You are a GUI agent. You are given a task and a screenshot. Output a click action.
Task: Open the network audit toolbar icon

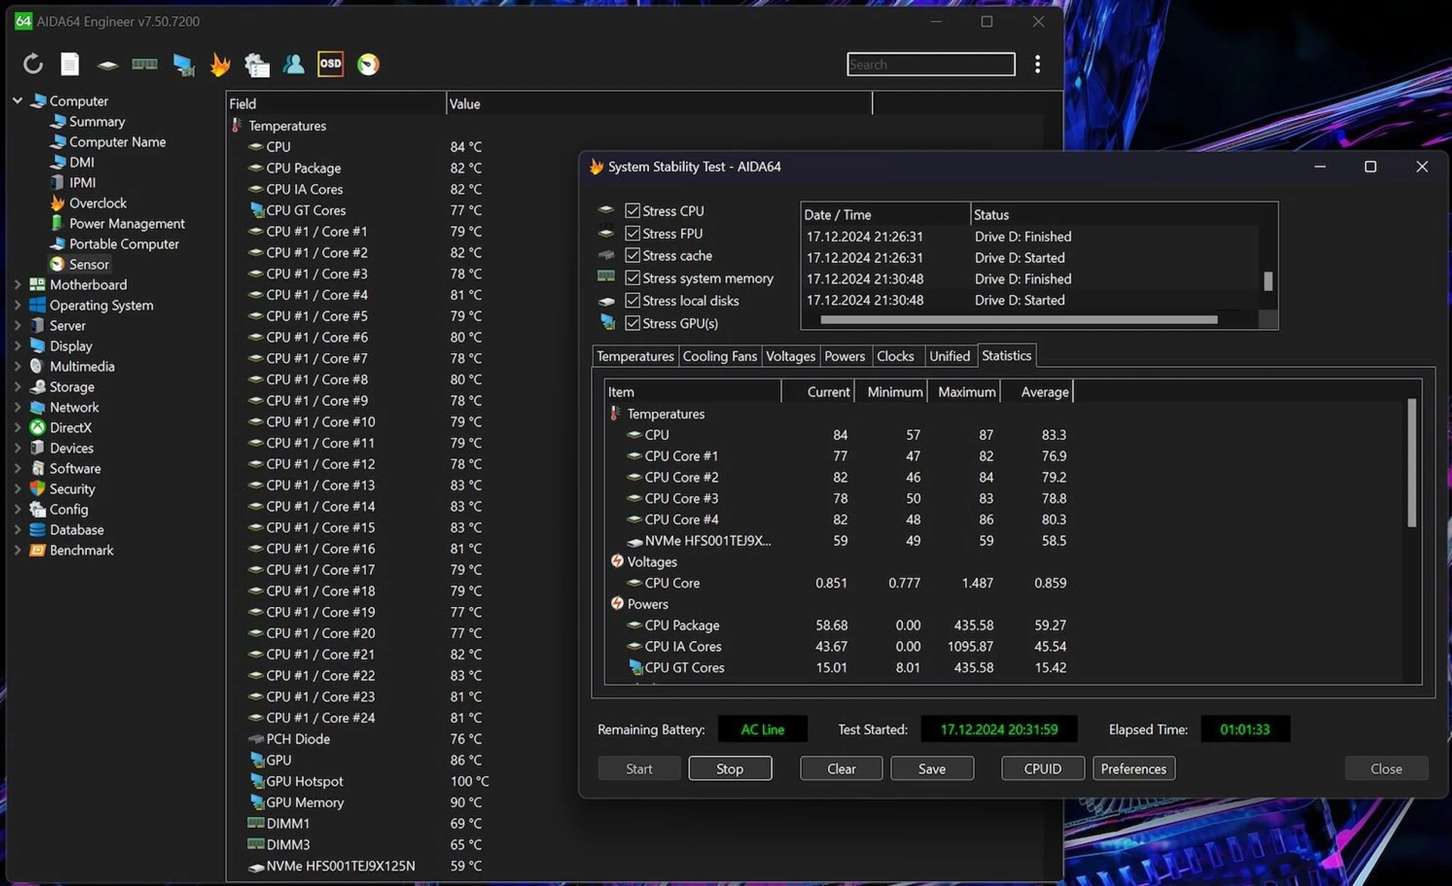[256, 65]
